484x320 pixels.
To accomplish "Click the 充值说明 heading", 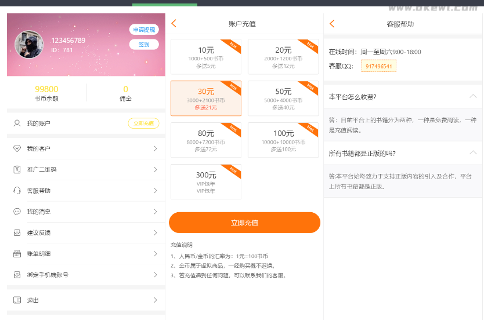I will click(x=182, y=245).
